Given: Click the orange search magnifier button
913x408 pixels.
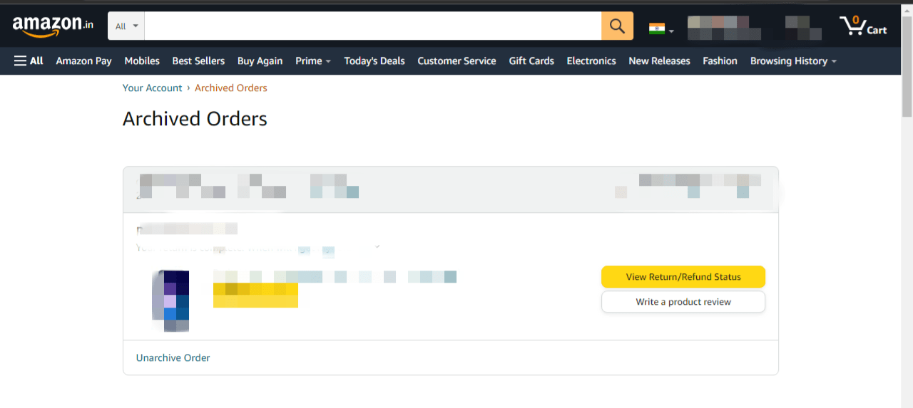Looking at the screenshot, I should 617,26.
